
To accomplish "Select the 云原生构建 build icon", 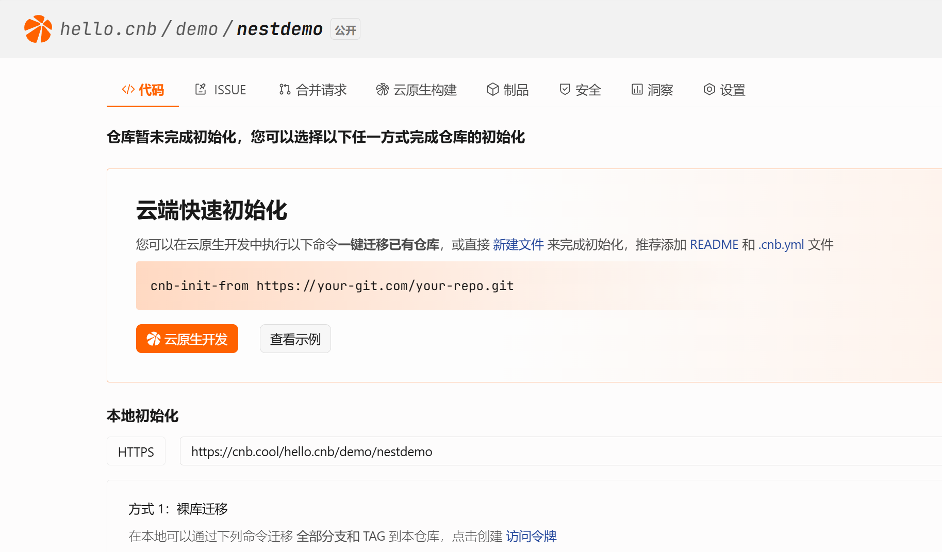I will click(382, 89).
